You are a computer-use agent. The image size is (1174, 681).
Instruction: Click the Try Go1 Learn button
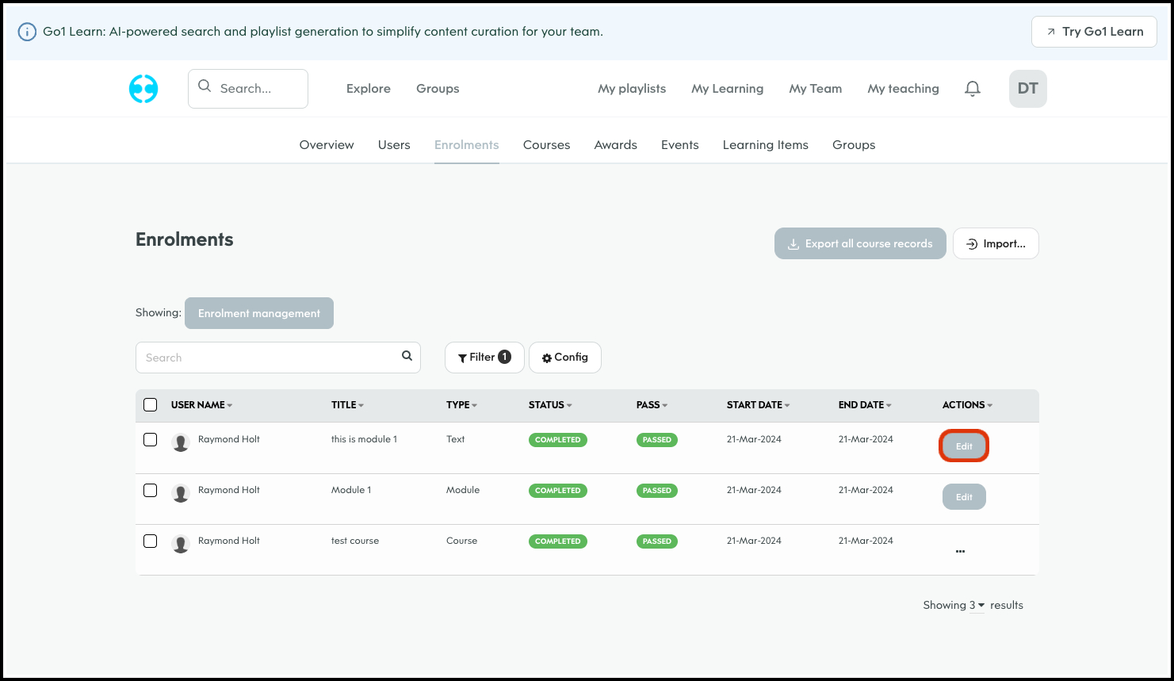coord(1094,32)
